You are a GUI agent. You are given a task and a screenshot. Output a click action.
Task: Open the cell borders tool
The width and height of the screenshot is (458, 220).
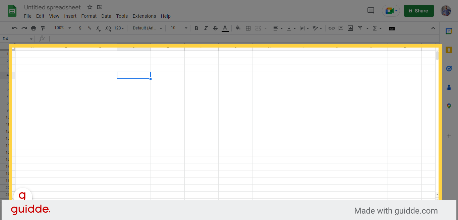(248, 28)
